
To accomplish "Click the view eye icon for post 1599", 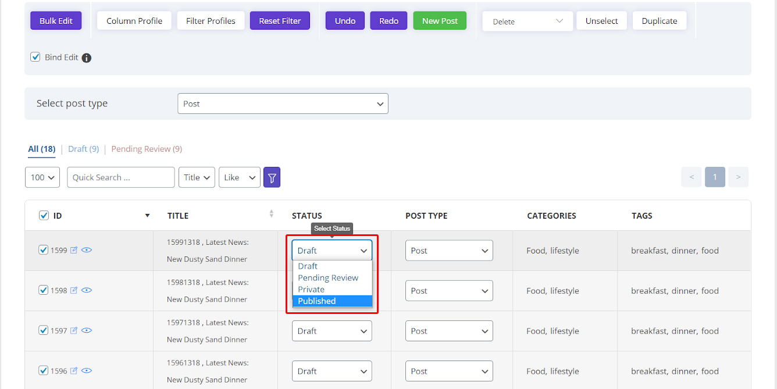I will pos(87,250).
